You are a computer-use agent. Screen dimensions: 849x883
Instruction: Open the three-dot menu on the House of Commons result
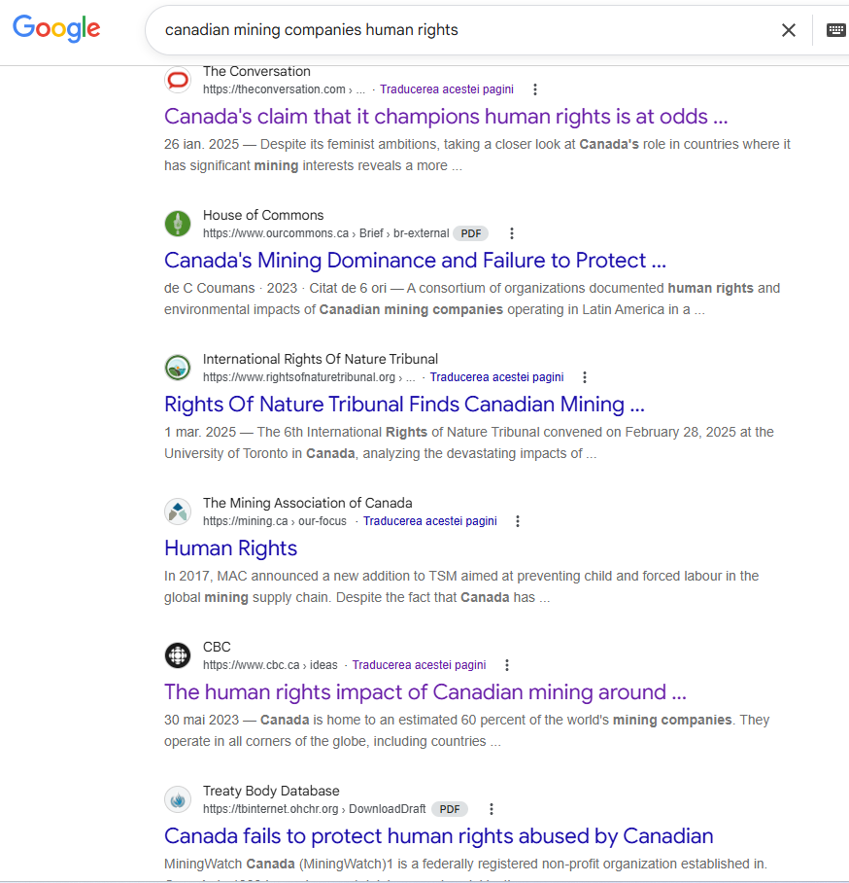pos(512,232)
